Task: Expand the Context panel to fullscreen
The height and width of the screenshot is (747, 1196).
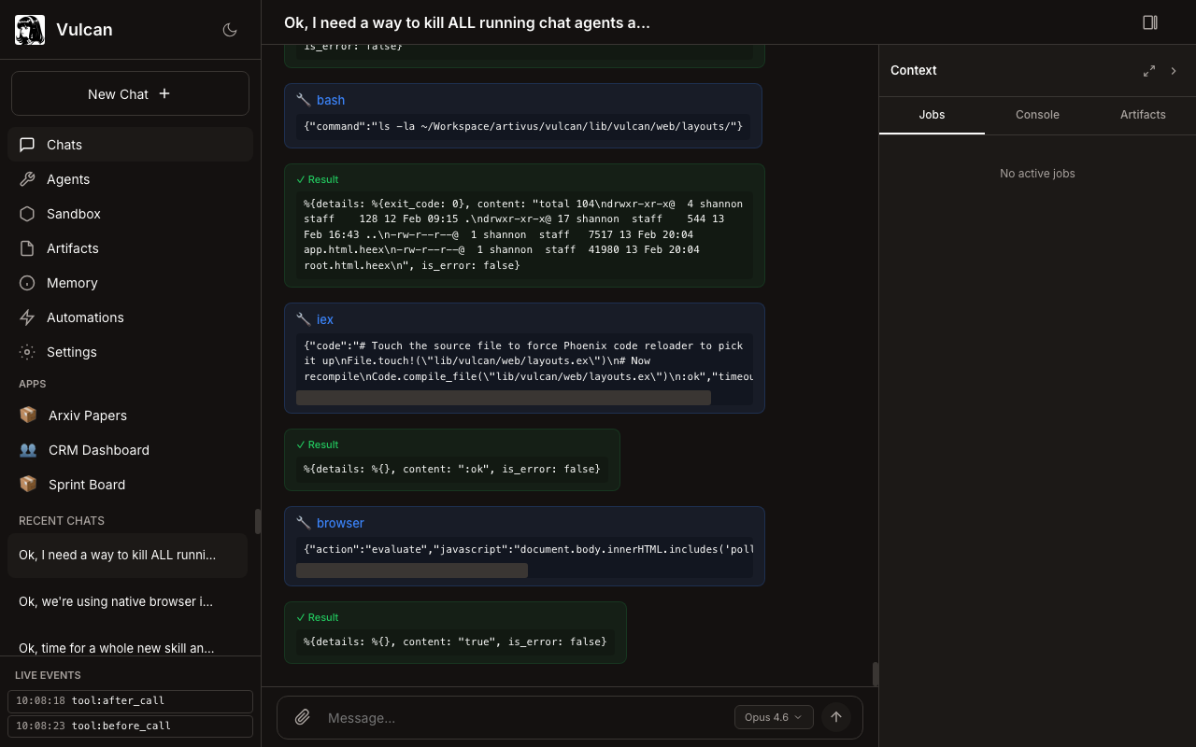Action: [1149, 71]
